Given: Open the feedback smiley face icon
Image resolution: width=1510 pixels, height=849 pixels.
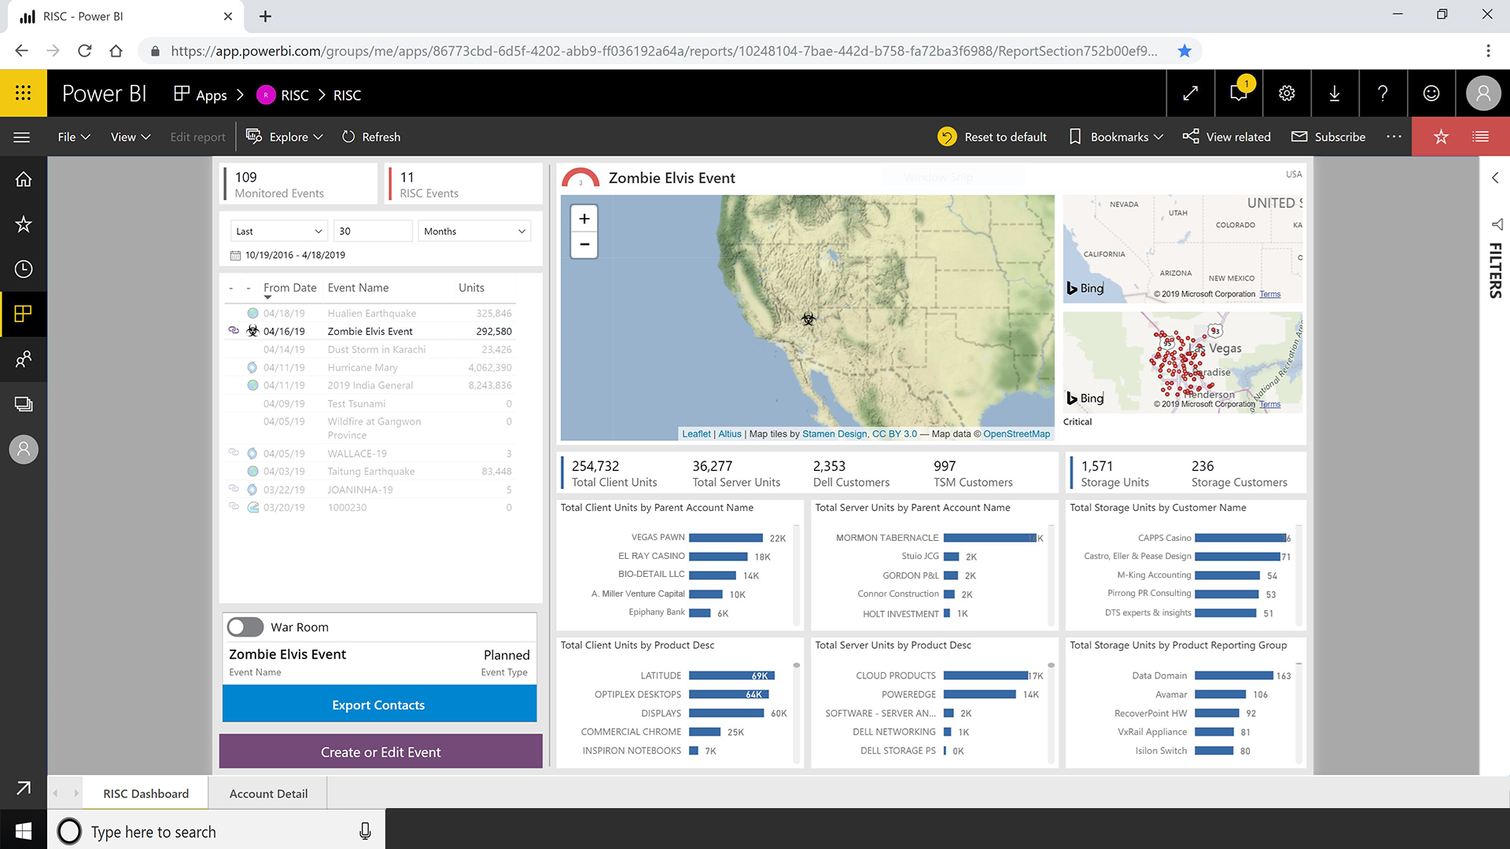Looking at the screenshot, I should pos(1431,94).
